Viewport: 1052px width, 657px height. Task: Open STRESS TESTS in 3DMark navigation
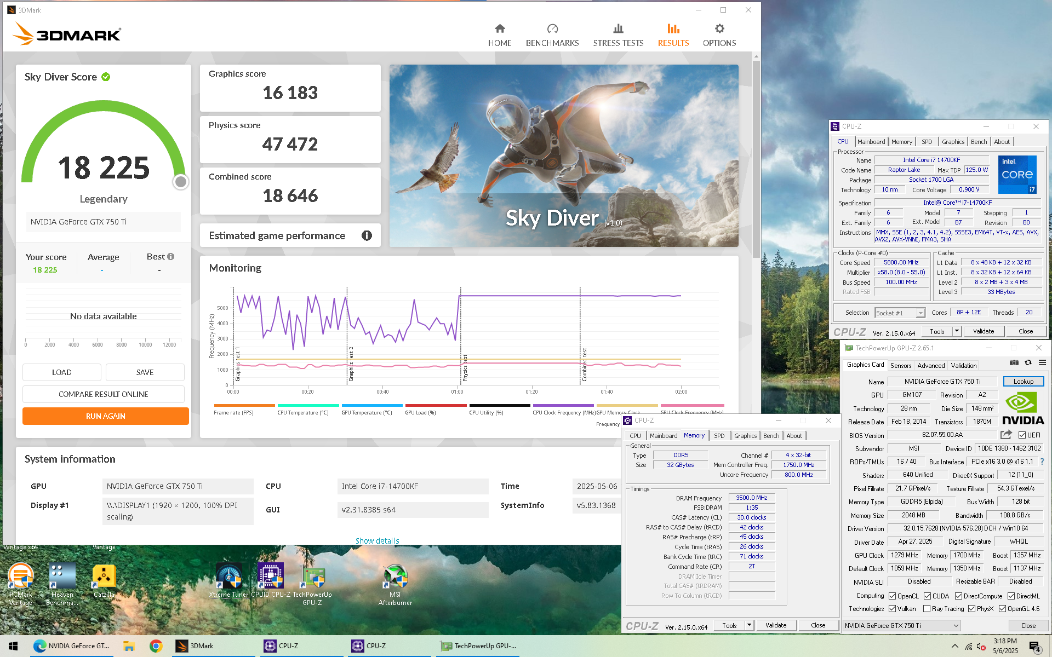click(x=618, y=36)
